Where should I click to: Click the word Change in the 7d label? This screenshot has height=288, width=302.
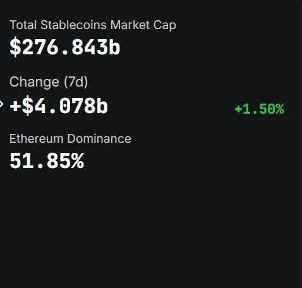click(34, 82)
